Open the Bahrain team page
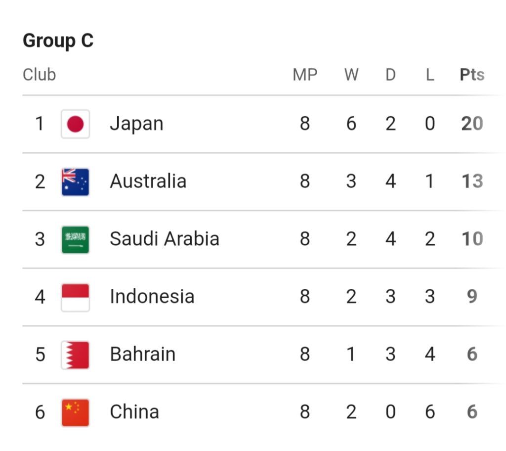Screen dimensions: 506x451 (x=142, y=355)
